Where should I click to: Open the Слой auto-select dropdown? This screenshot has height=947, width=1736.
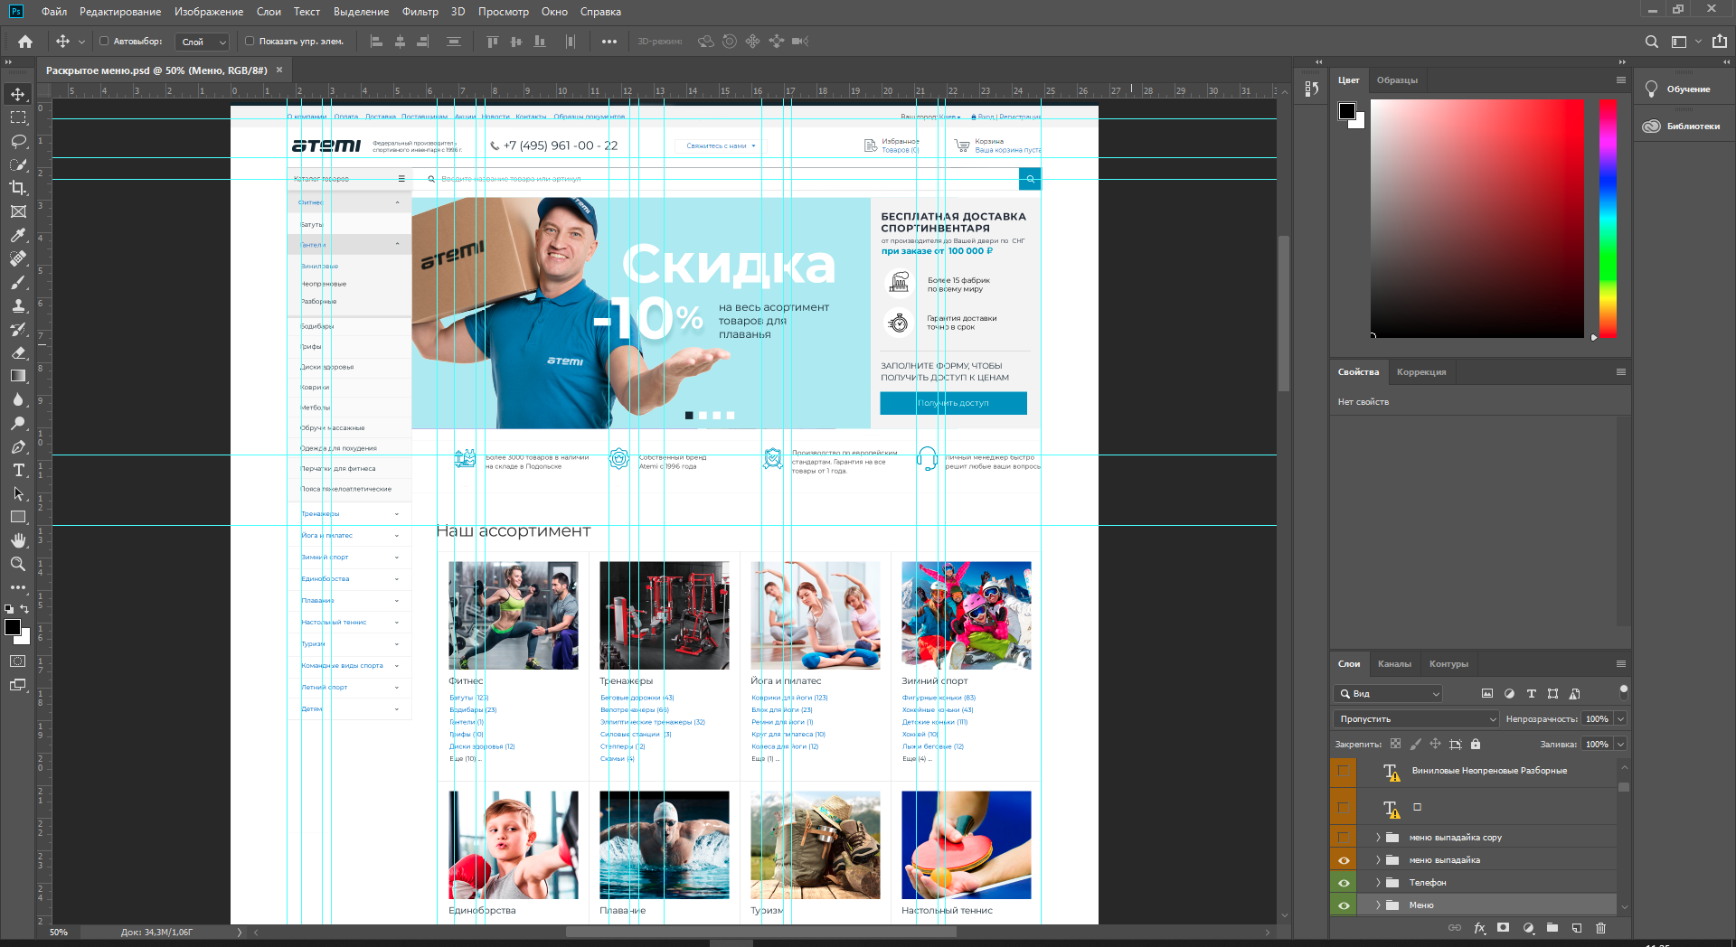click(203, 42)
